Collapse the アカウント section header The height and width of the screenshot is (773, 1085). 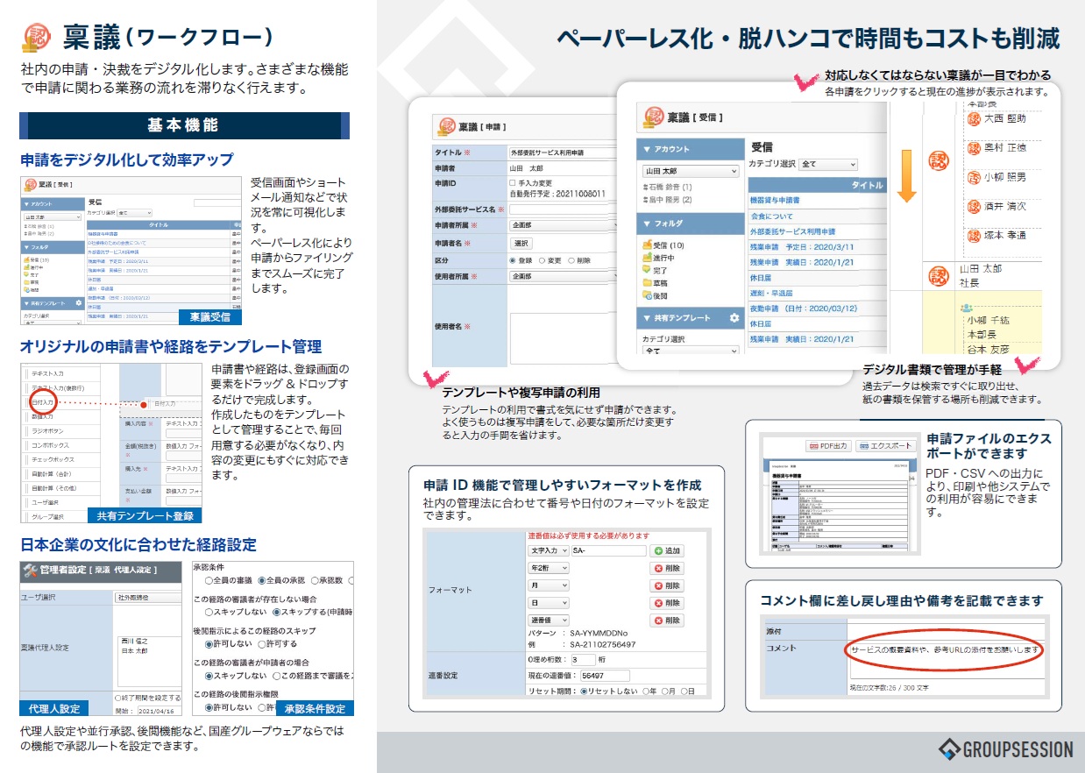tap(691, 149)
